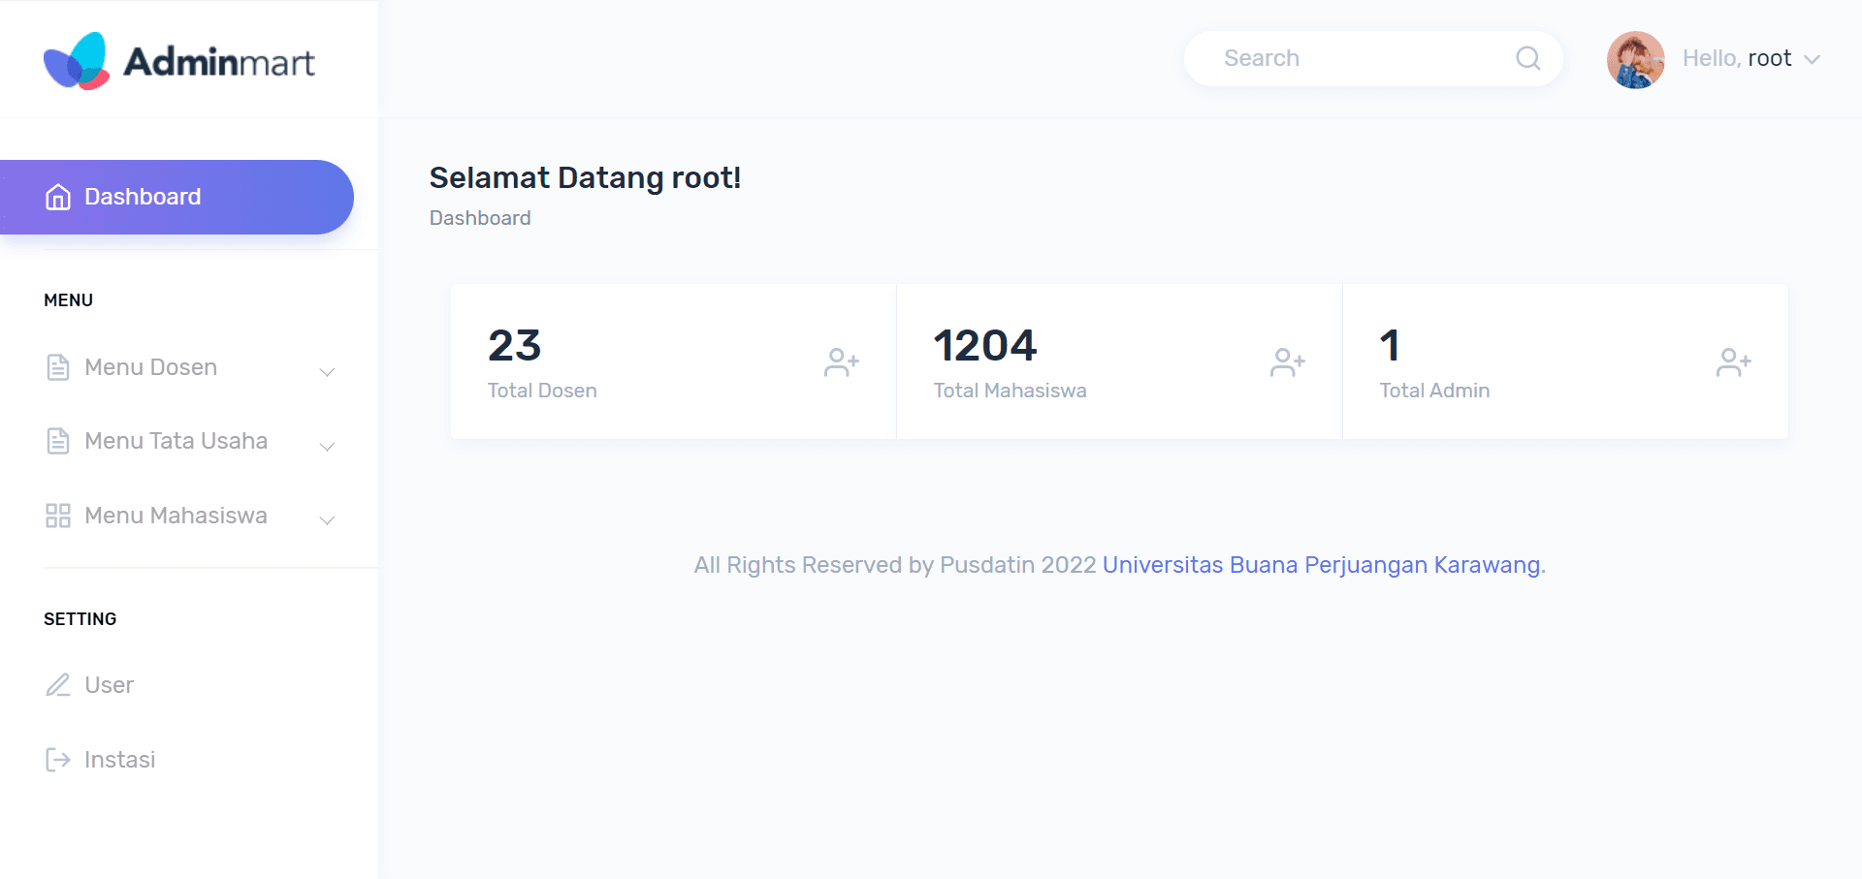Click the root user avatar picture
This screenshot has width=1862, height=879.
(1635, 59)
